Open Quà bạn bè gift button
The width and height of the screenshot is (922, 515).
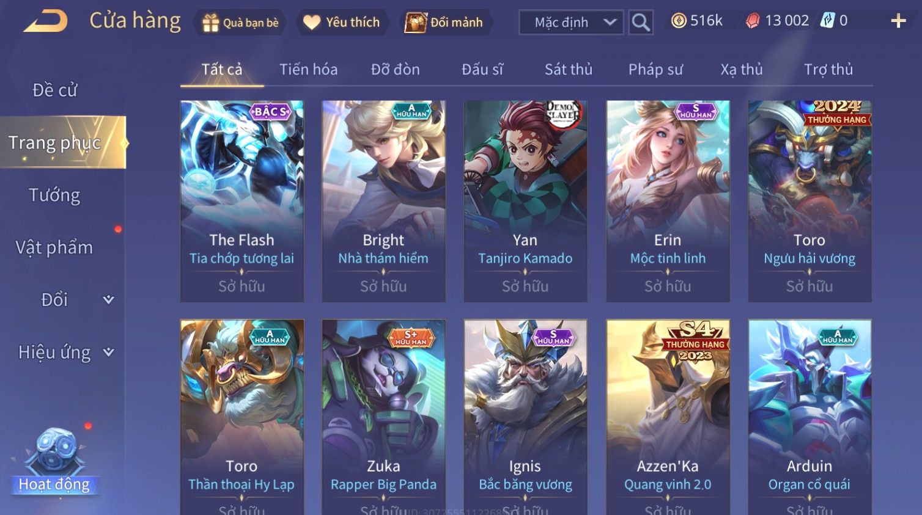pos(240,23)
